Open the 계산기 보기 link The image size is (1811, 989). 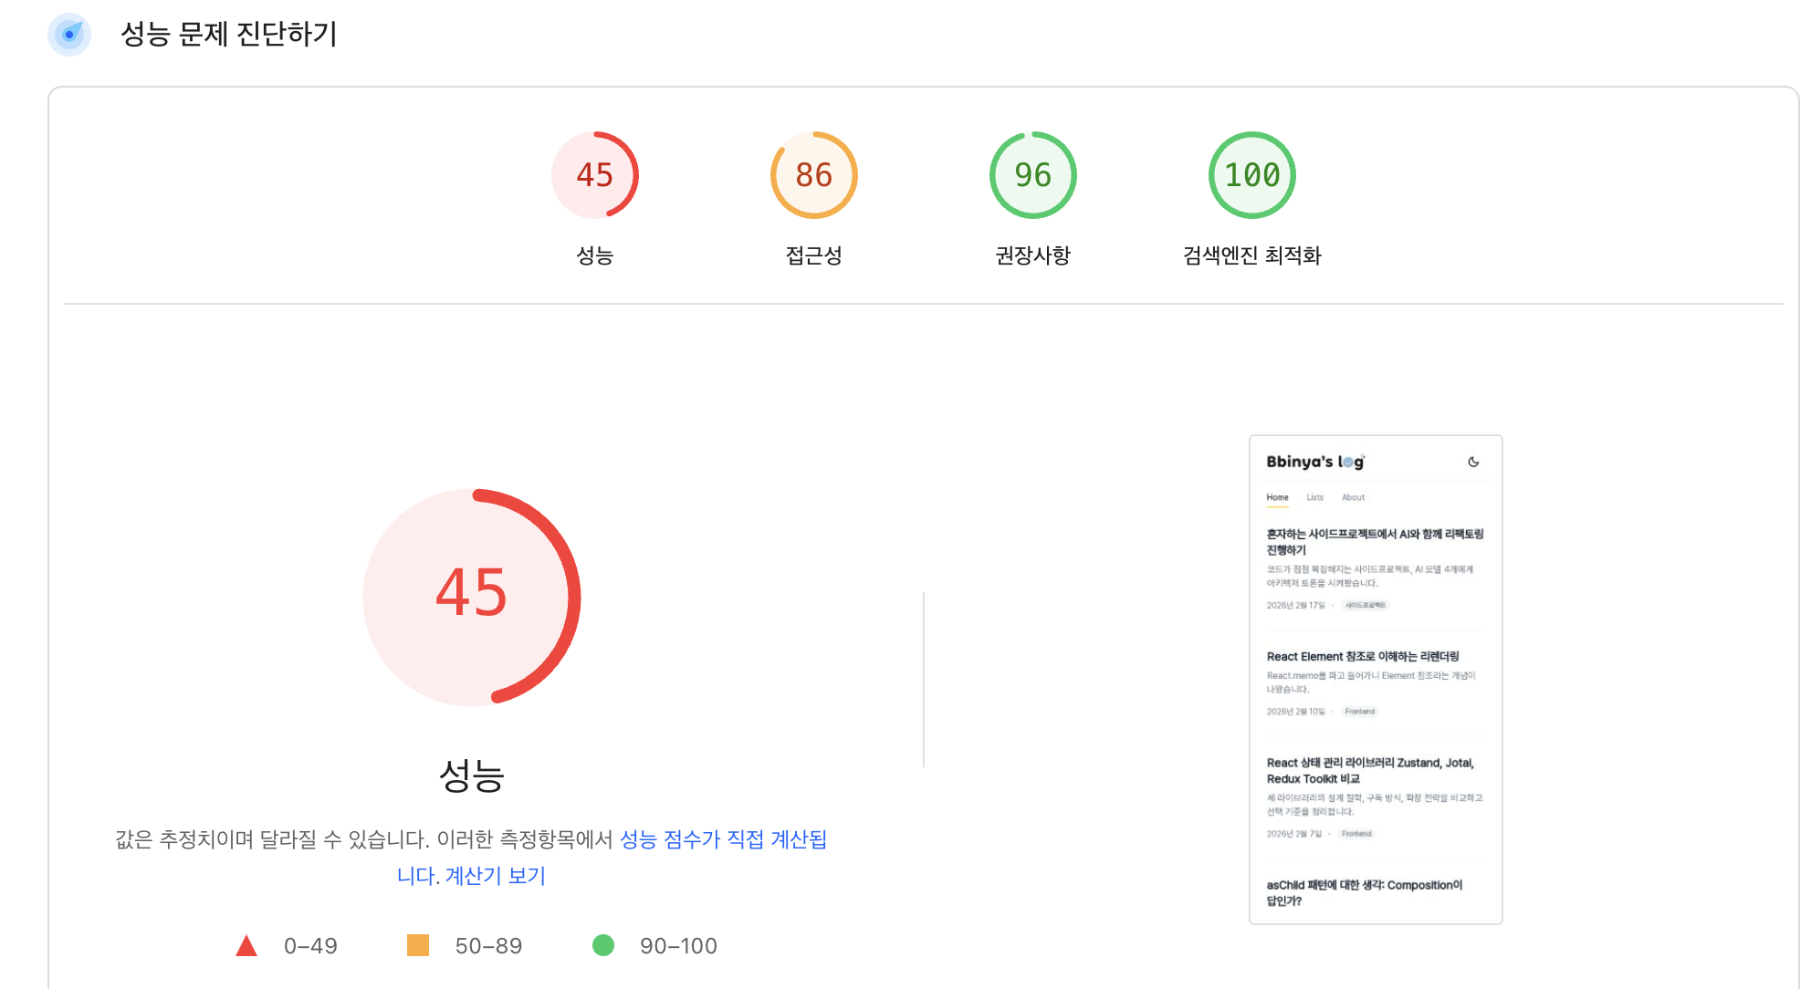[x=494, y=875]
